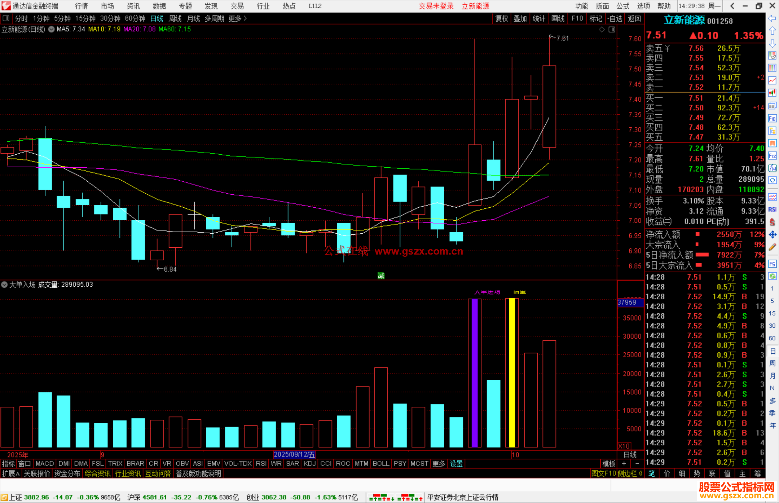Switch to the 60分钟 period tab

click(x=135, y=18)
